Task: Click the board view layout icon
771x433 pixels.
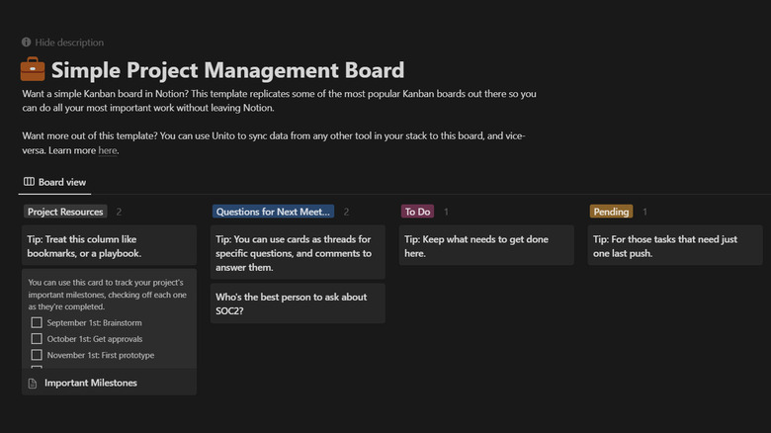Action: (x=30, y=182)
